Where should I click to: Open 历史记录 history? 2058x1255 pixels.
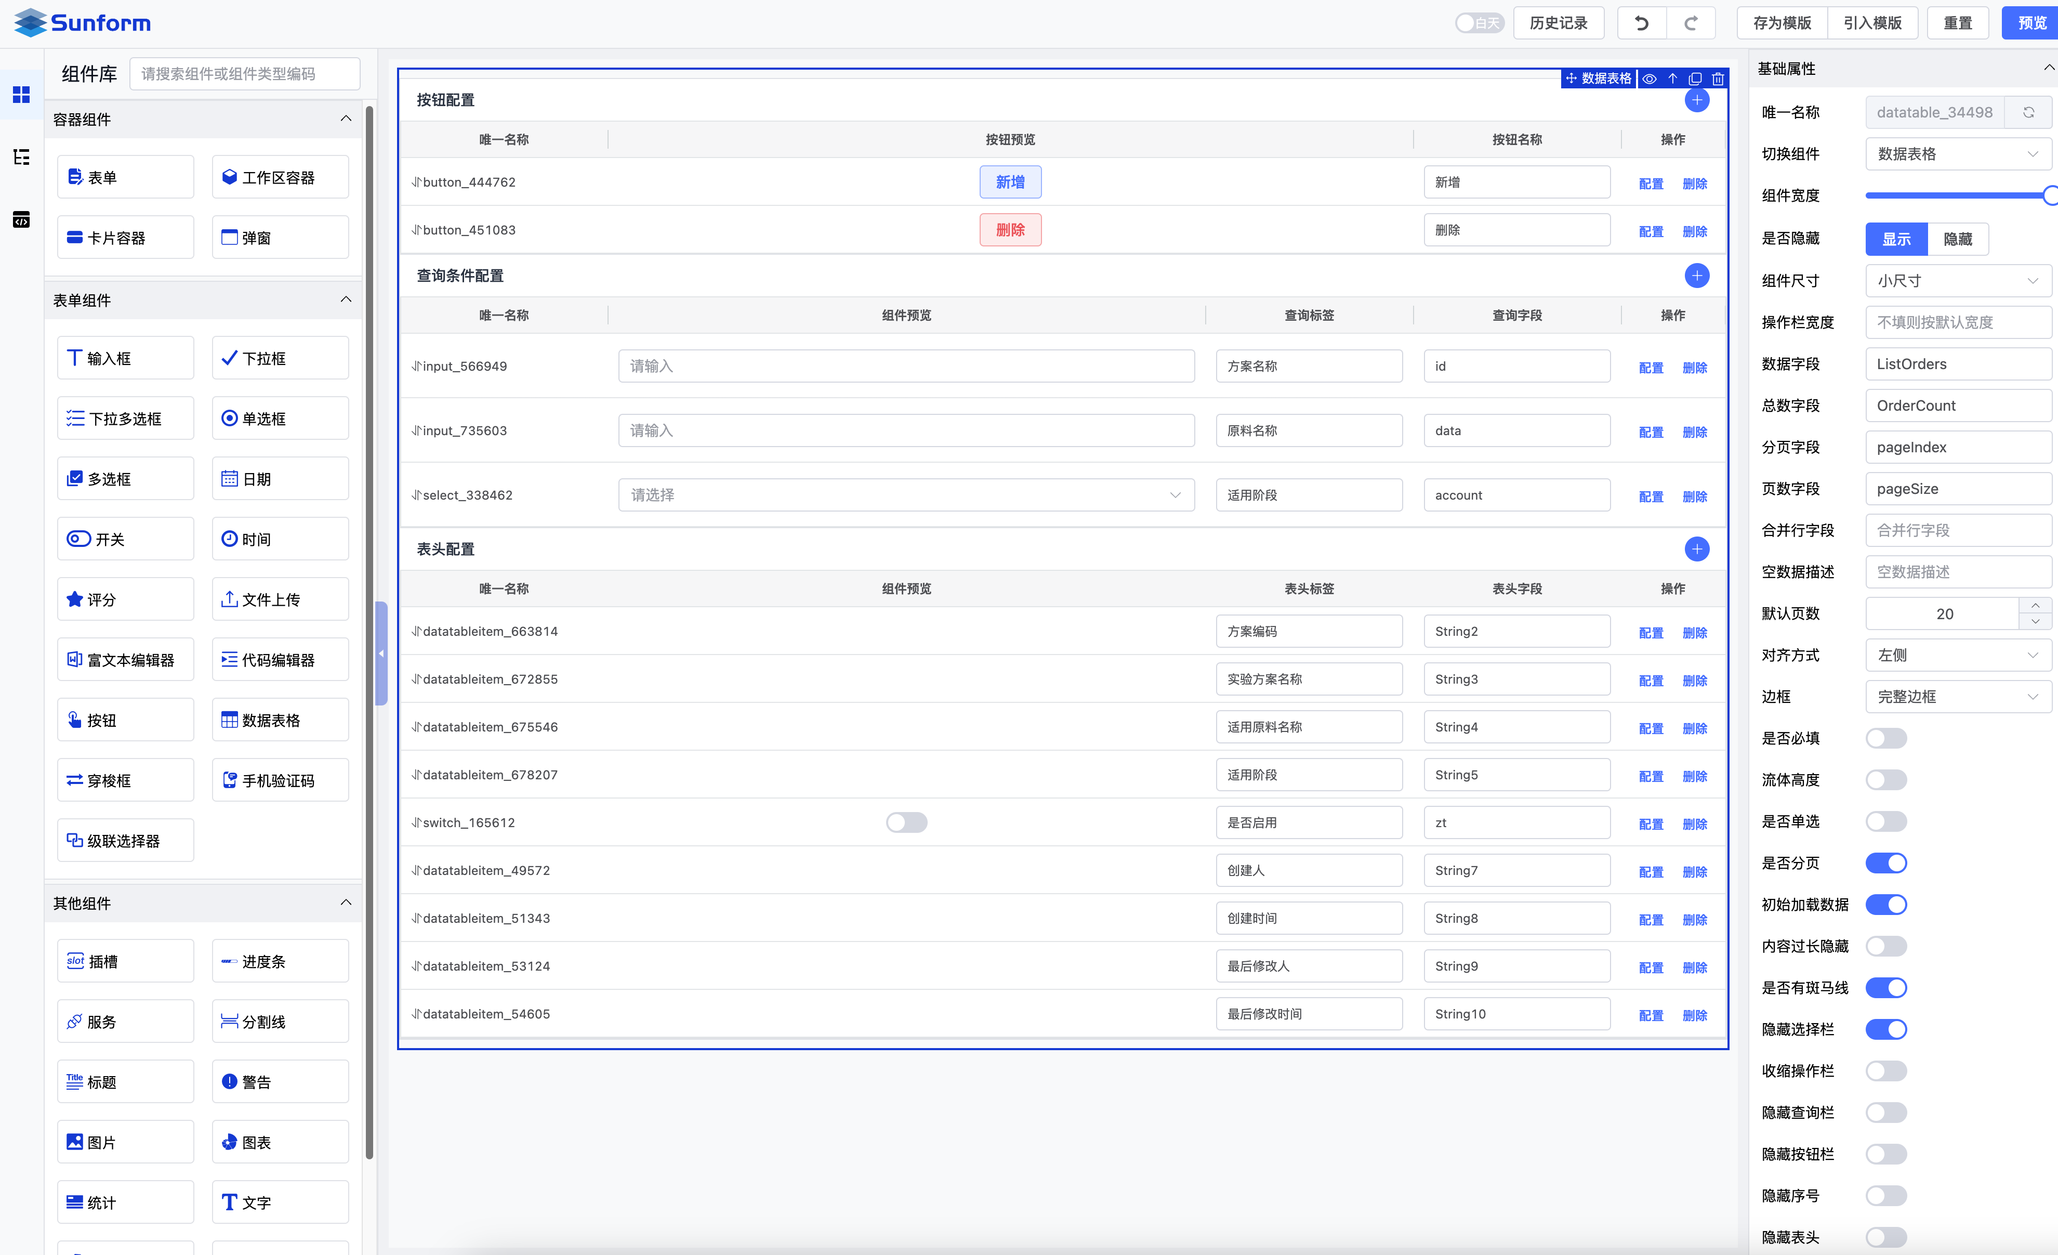pos(1558,23)
